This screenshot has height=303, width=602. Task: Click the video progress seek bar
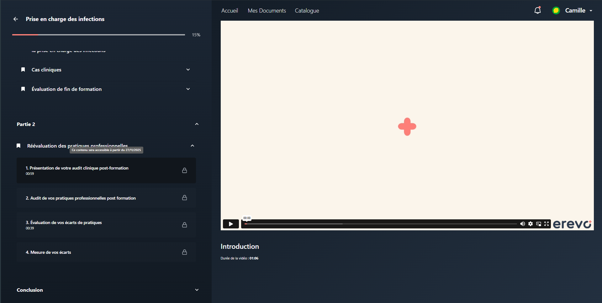coord(381,224)
